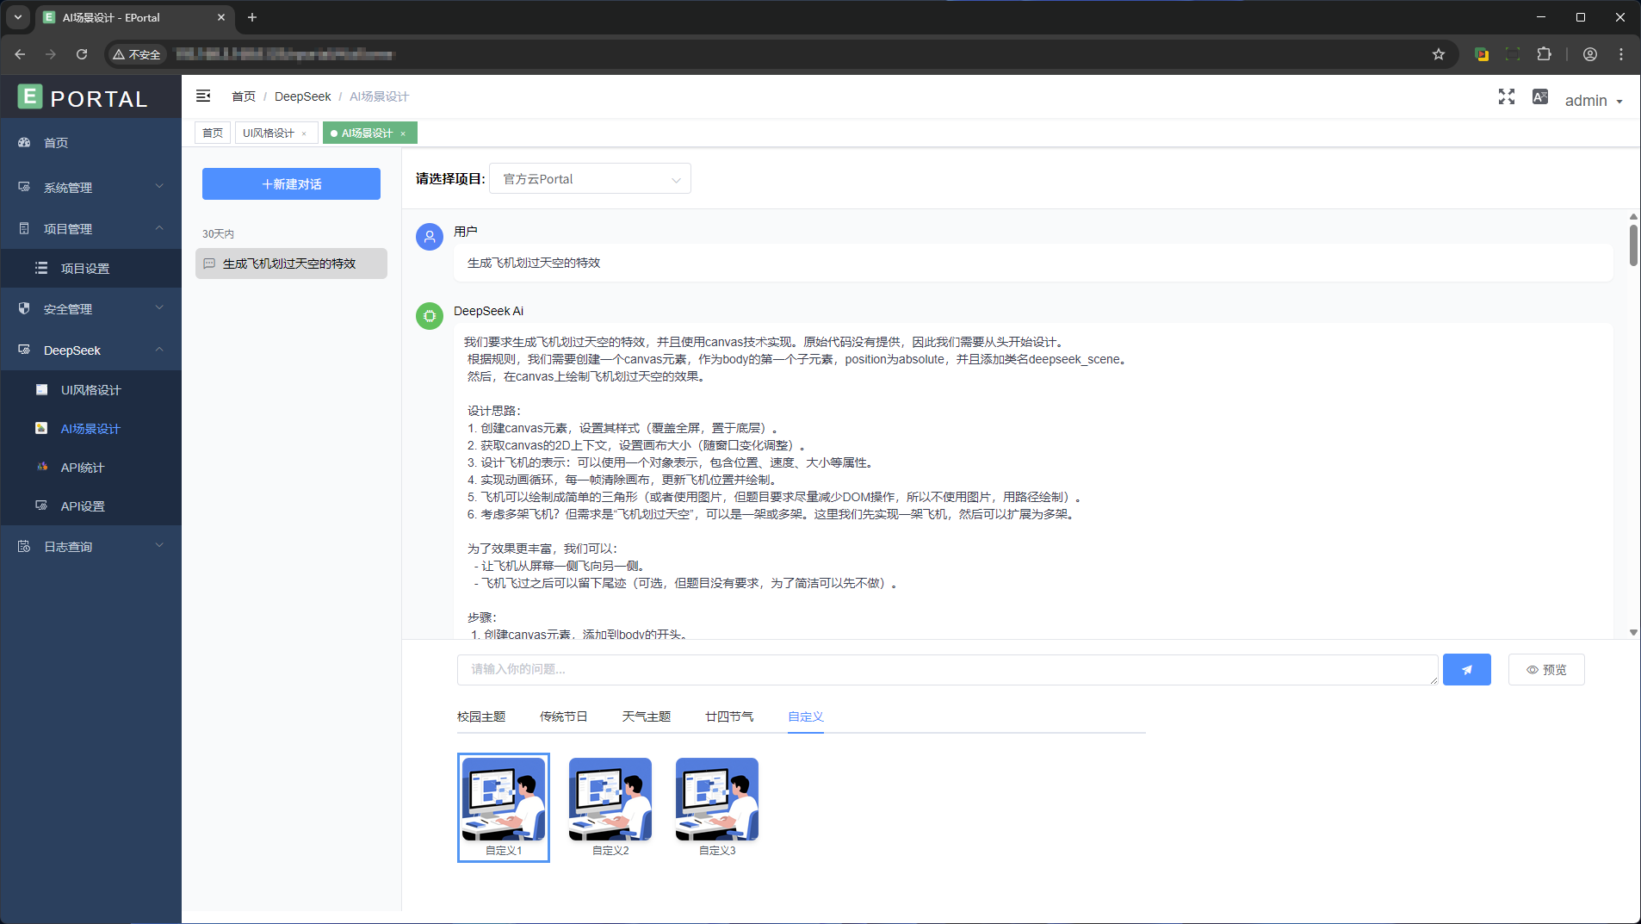Click the API统计 chart icon
This screenshot has width=1641, height=924.
(41, 467)
